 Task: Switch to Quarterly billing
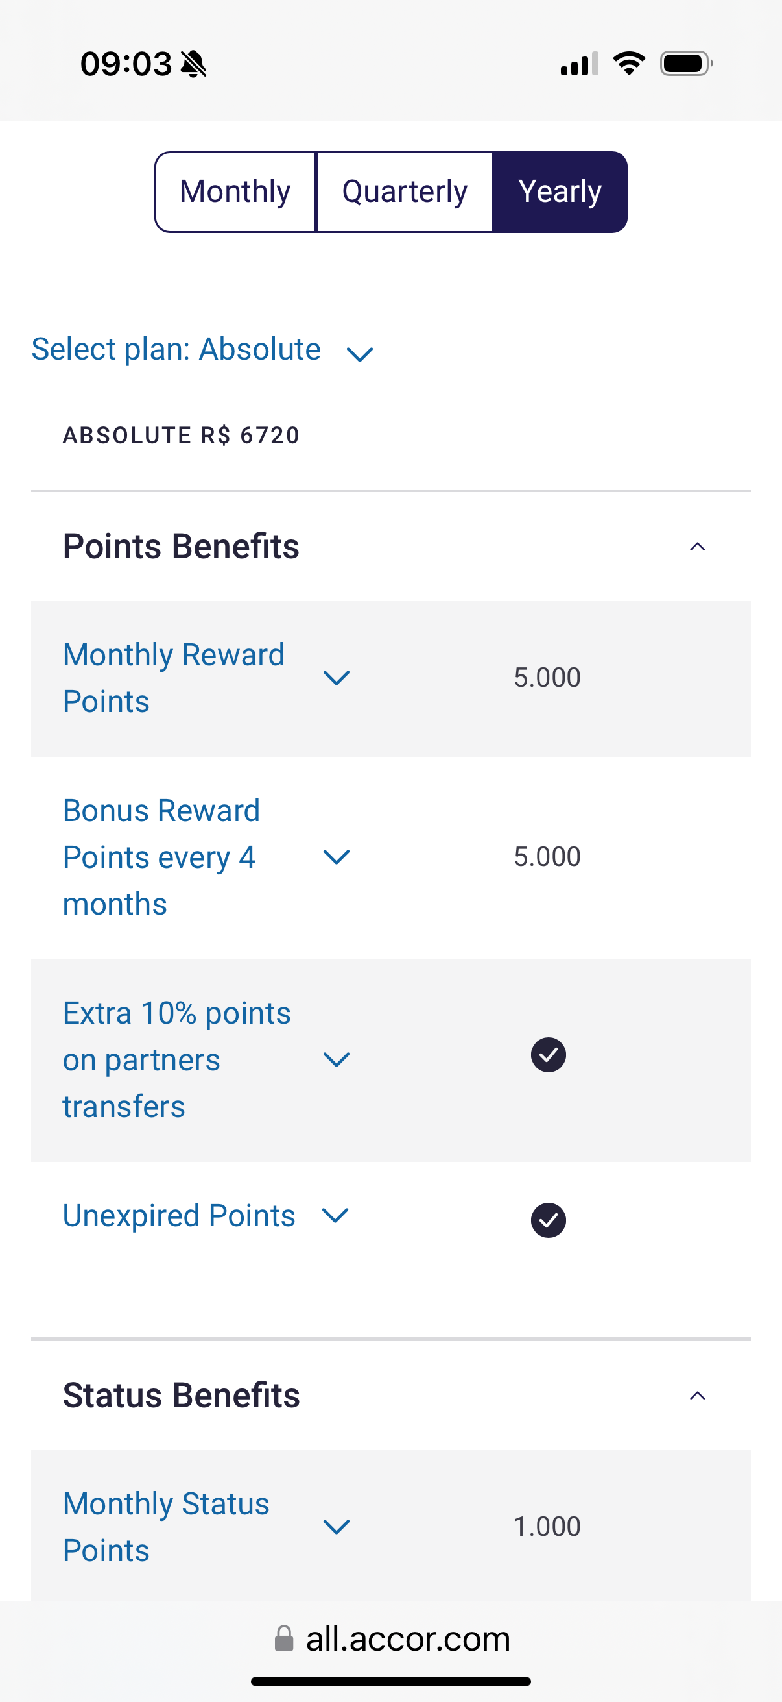[x=404, y=192]
